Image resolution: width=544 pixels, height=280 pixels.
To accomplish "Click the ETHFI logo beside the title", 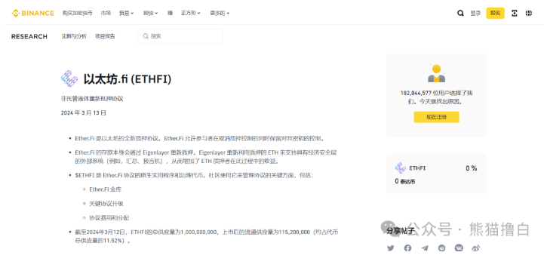I will (x=69, y=78).
